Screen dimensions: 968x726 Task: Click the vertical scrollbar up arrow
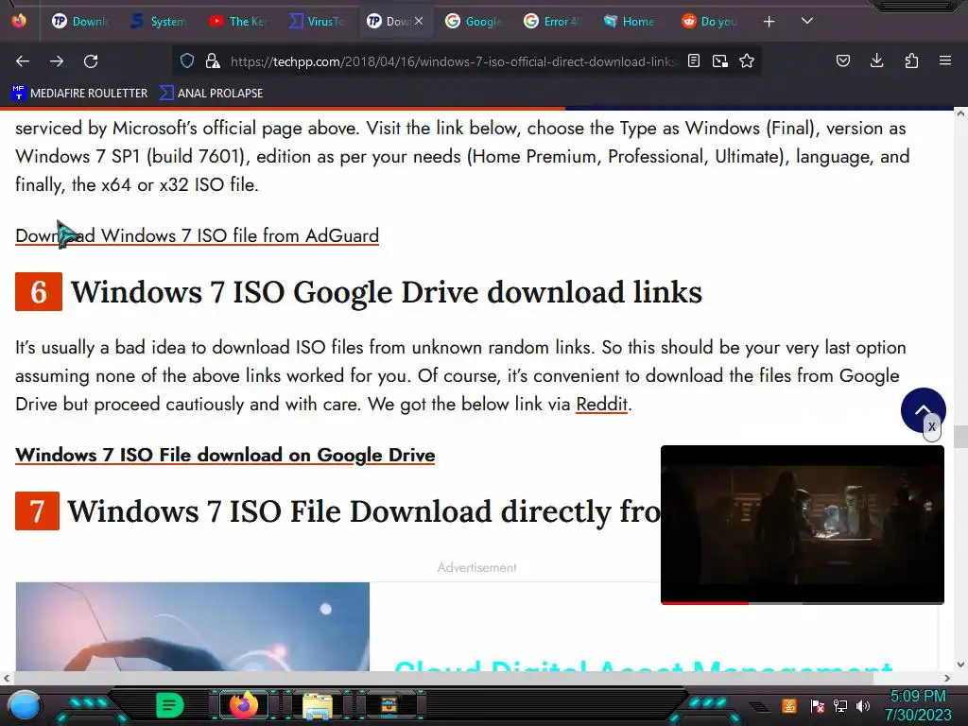(960, 113)
